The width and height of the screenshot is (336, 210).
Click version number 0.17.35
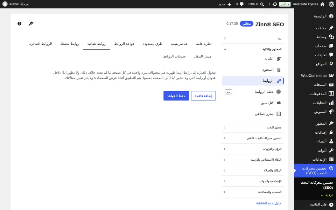[232, 23]
